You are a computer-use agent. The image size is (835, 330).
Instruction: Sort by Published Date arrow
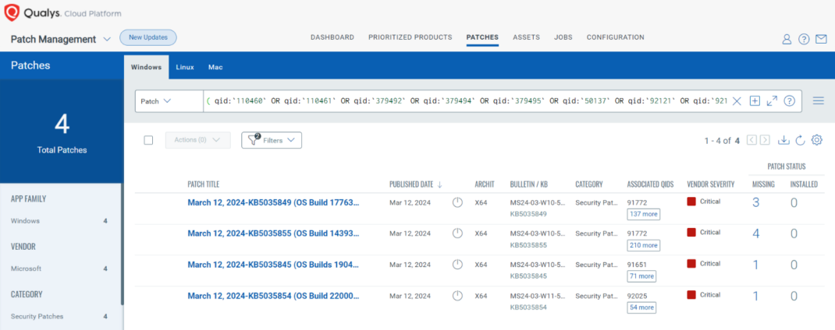(440, 184)
